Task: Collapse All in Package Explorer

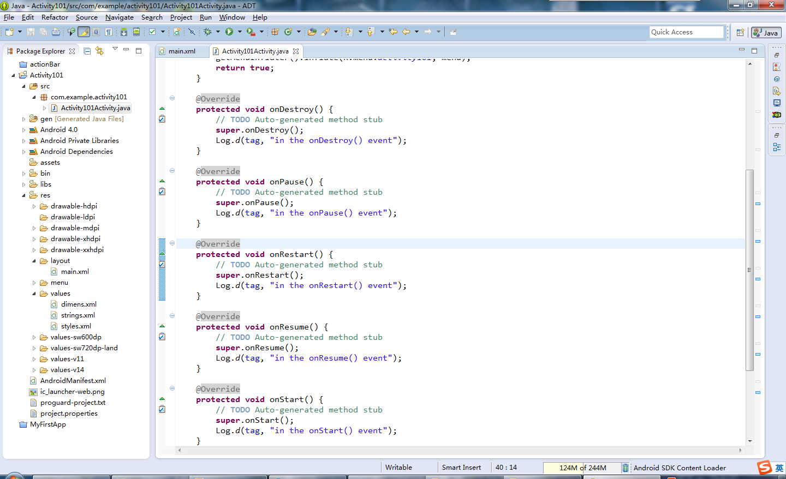Action: (x=87, y=51)
